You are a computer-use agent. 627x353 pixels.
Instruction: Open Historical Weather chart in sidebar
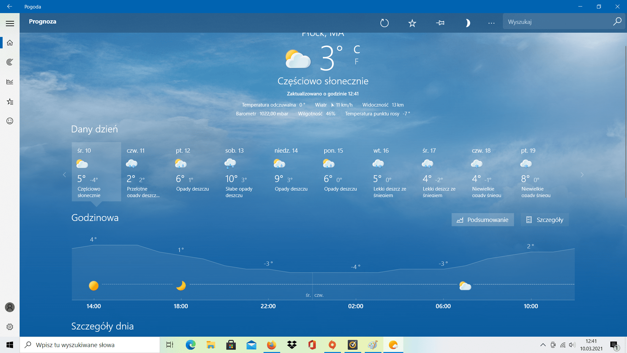pyautogui.click(x=10, y=82)
